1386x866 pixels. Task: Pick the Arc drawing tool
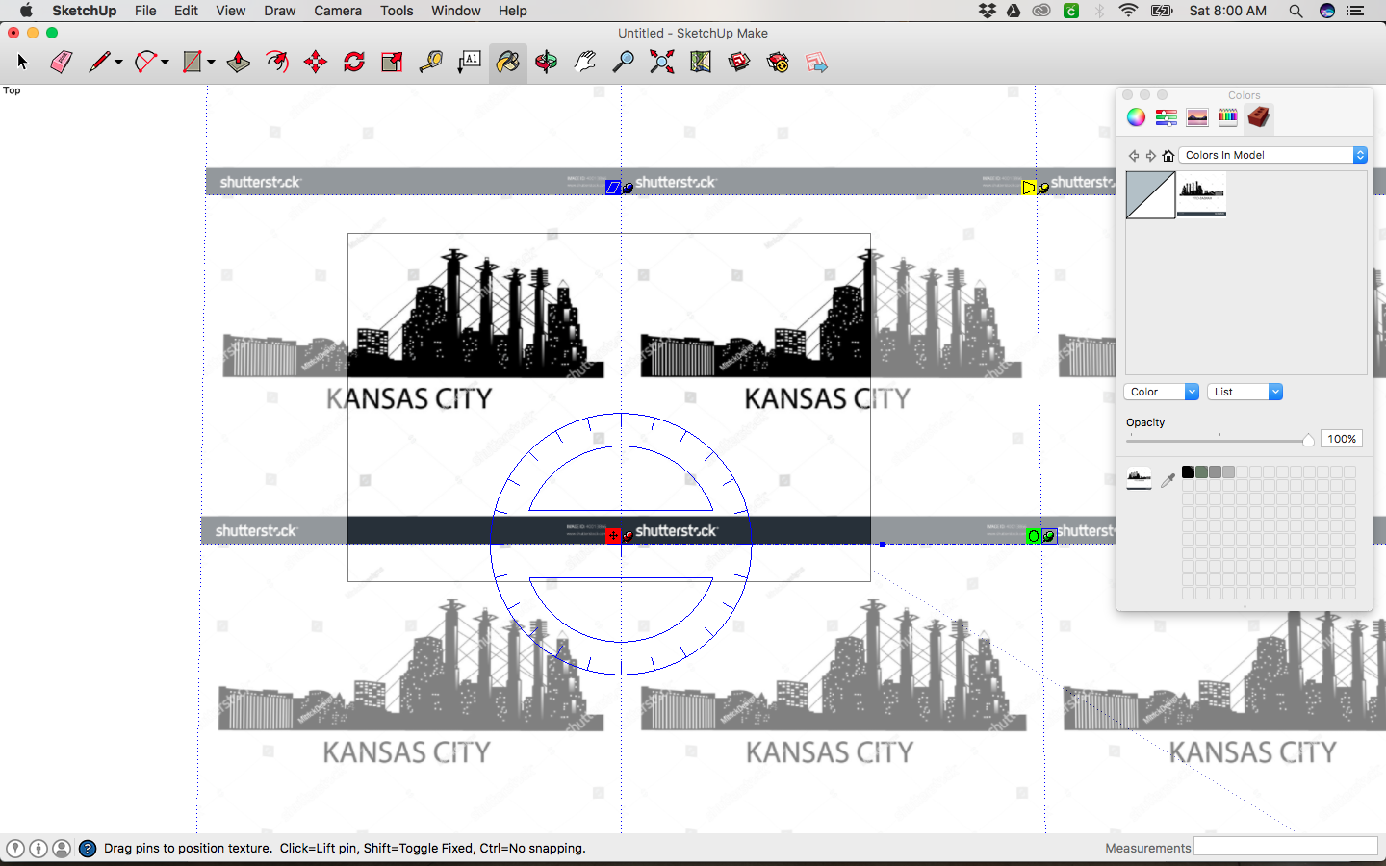coord(145,63)
